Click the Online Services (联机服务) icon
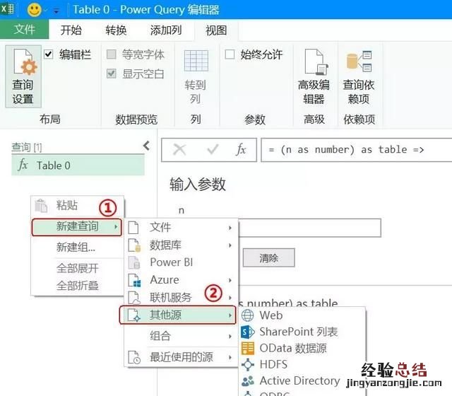This screenshot has width=452, height=396. (x=134, y=298)
